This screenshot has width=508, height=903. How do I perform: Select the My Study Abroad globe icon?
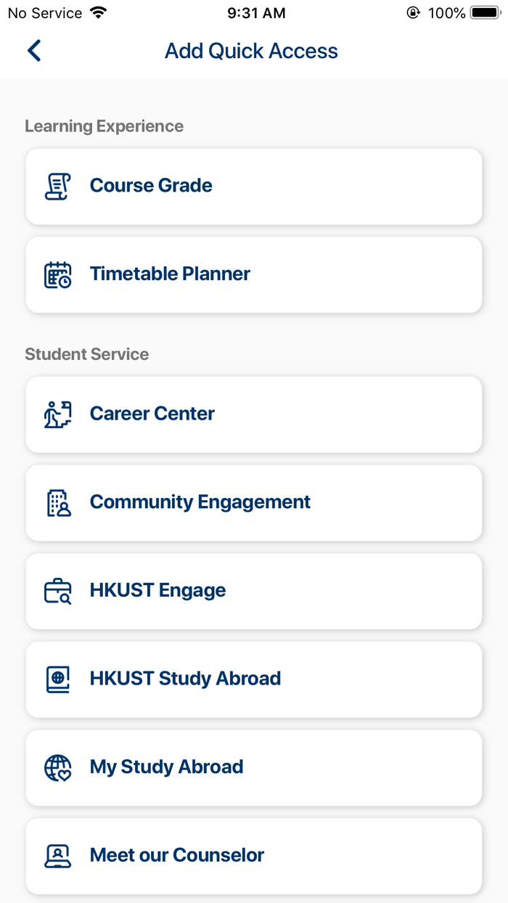coord(57,767)
